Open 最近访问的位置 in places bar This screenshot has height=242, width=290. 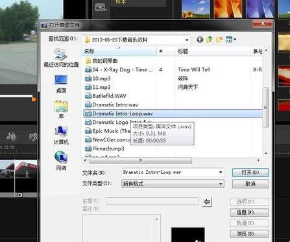pyautogui.click(x=61, y=58)
